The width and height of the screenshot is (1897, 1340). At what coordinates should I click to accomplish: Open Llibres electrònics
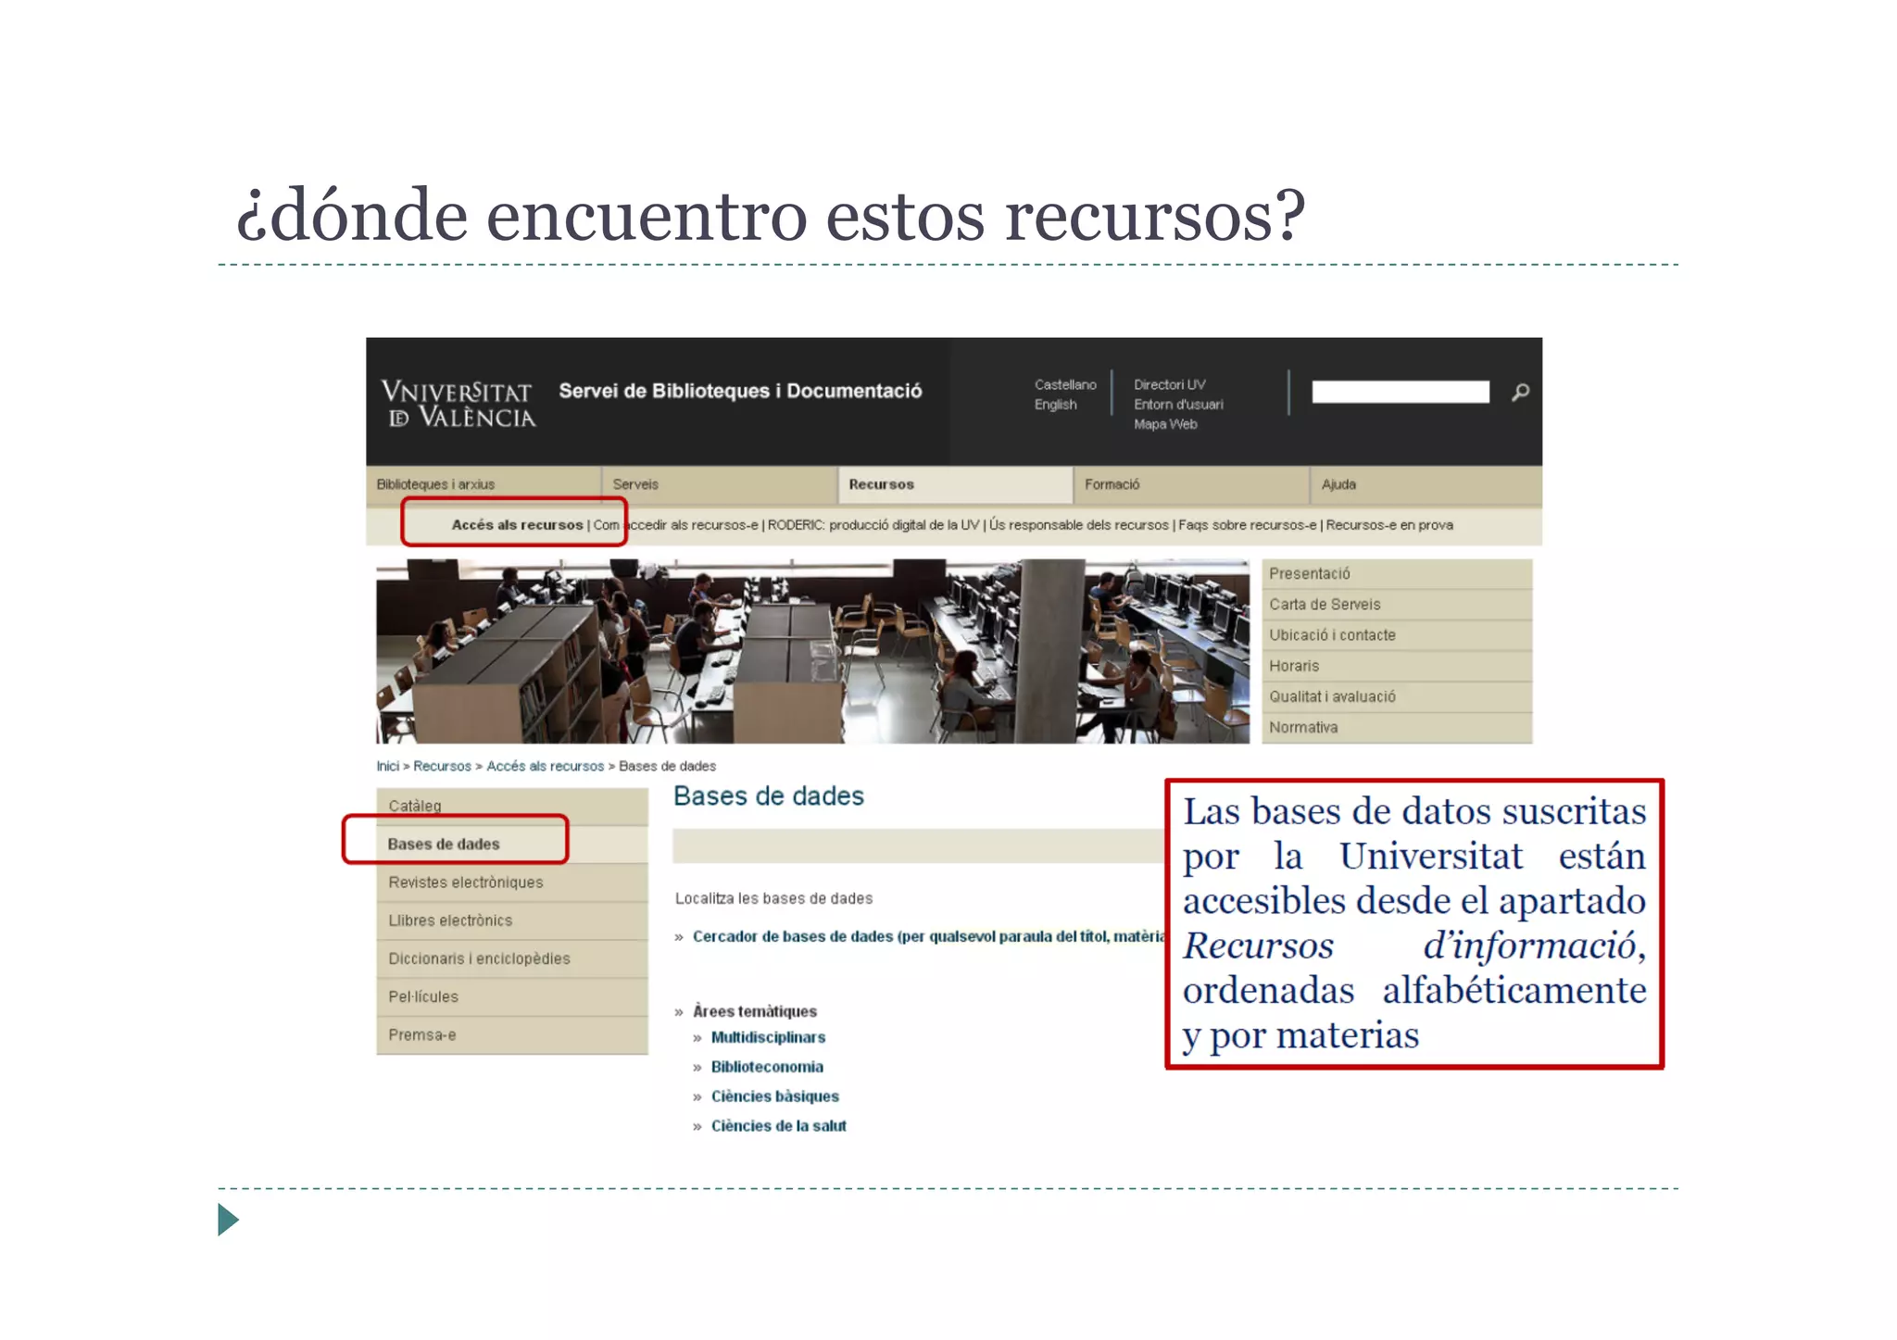point(512,920)
